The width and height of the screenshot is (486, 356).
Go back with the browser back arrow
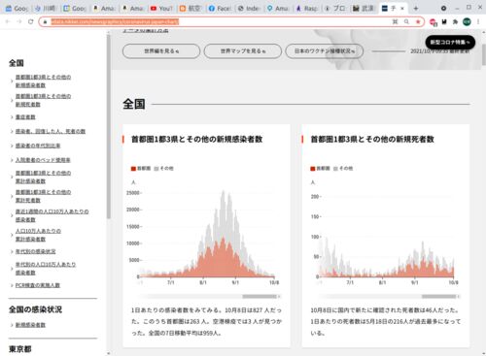tap(8, 21)
